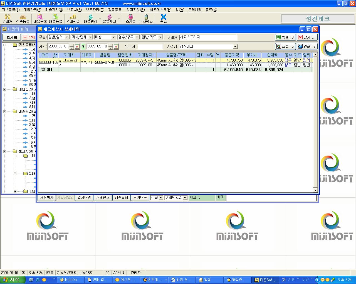Click the 닫기 C close button
356x284 pixels.
pos(307,37)
